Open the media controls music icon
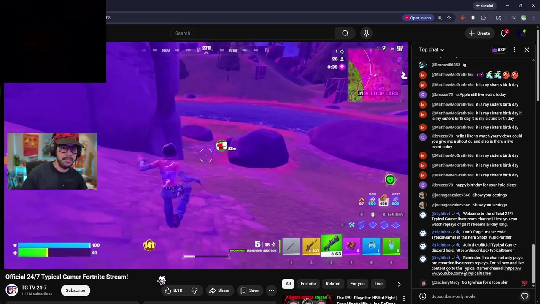 point(513,18)
